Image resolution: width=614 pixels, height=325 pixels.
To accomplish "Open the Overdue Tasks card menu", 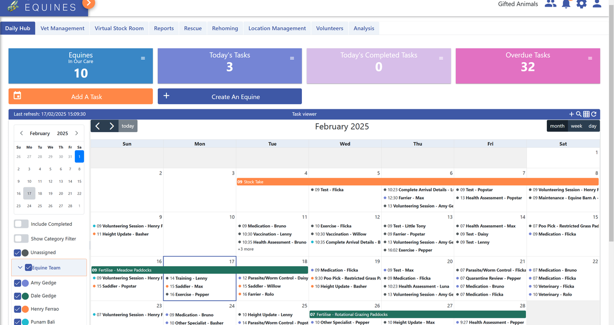I will coord(590,58).
